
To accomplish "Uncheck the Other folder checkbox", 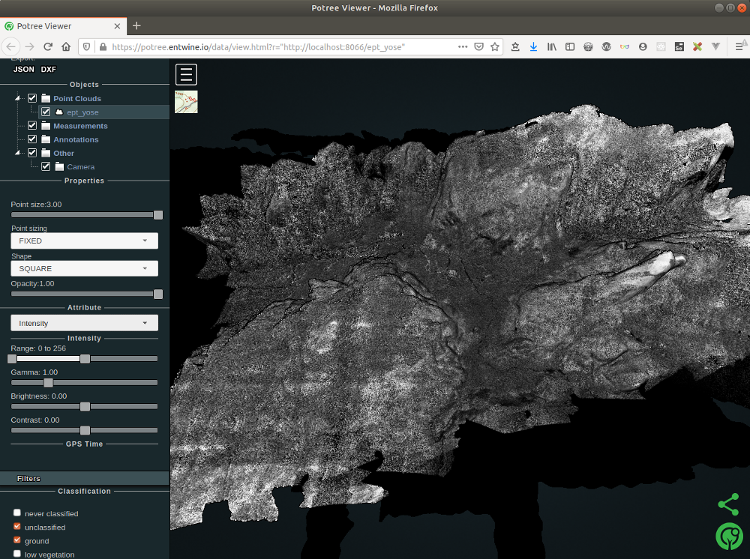I will [x=32, y=153].
